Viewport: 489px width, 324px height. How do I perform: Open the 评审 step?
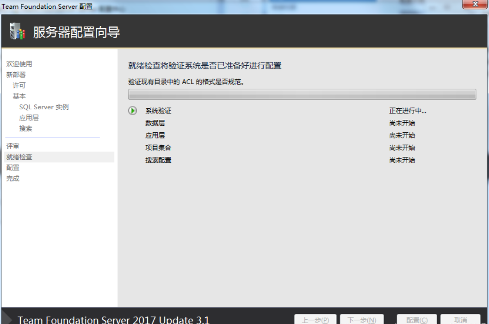pyautogui.click(x=13, y=146)
